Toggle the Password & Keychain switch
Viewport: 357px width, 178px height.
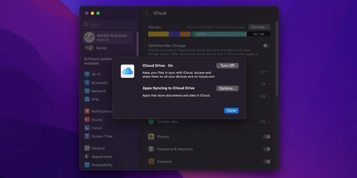[267, 149]
